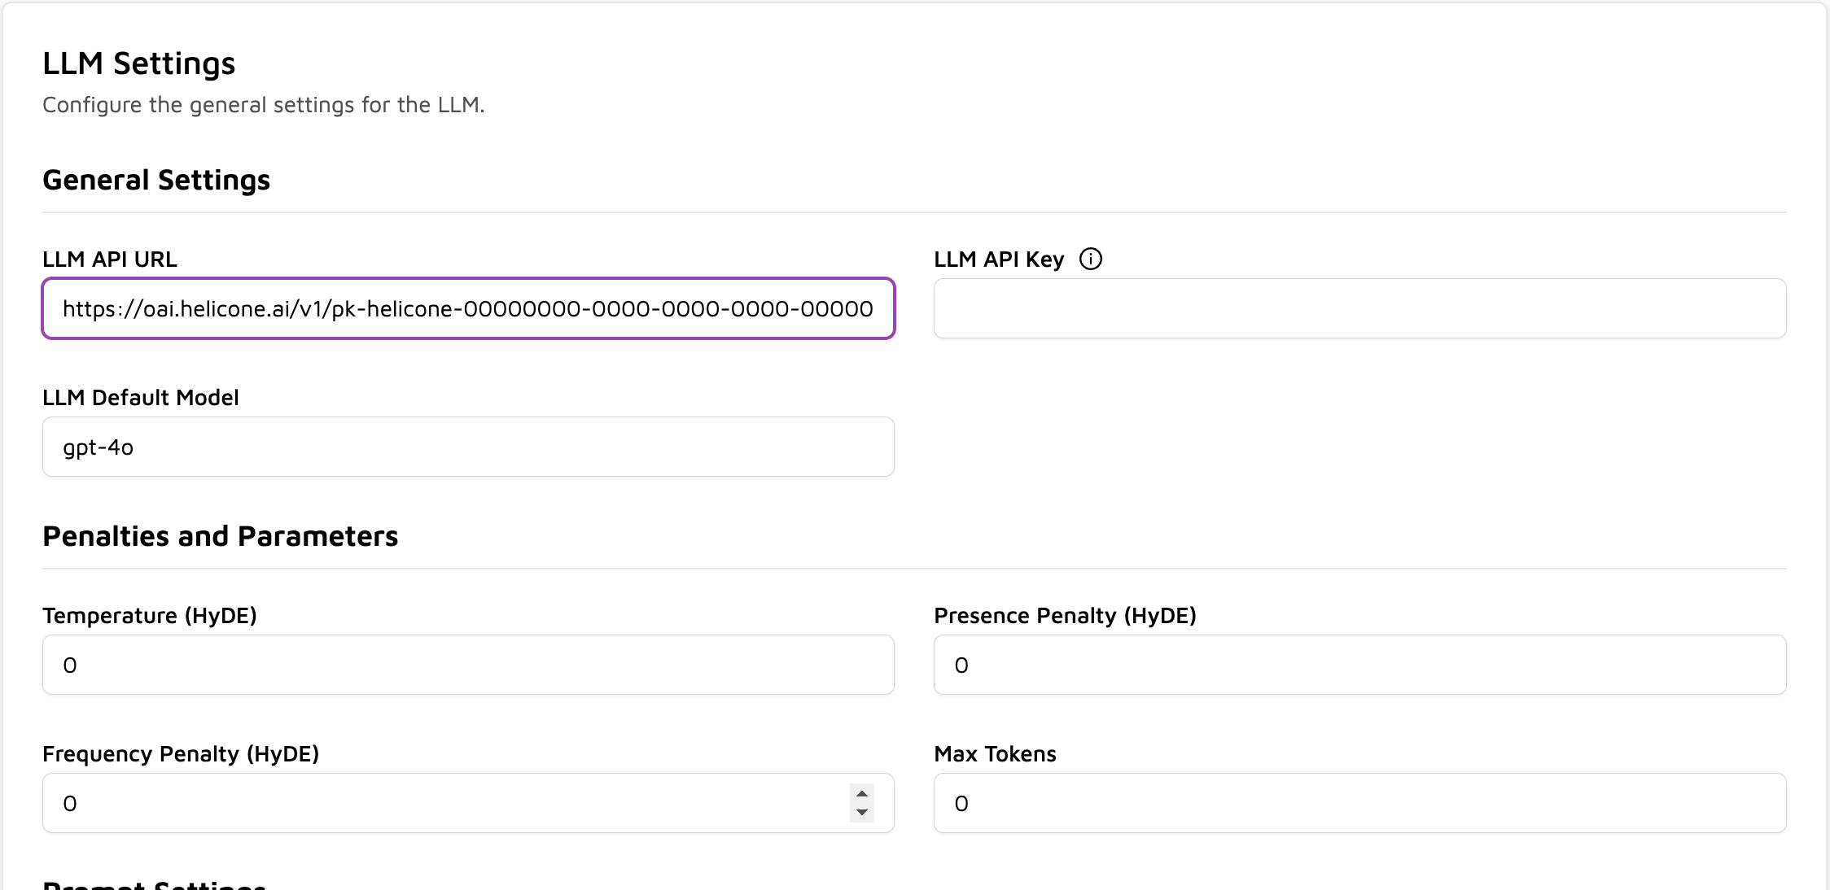Click the partially visible Prompt Settings heading
This screenshot has height=890, width=1830.
[151, 884]
